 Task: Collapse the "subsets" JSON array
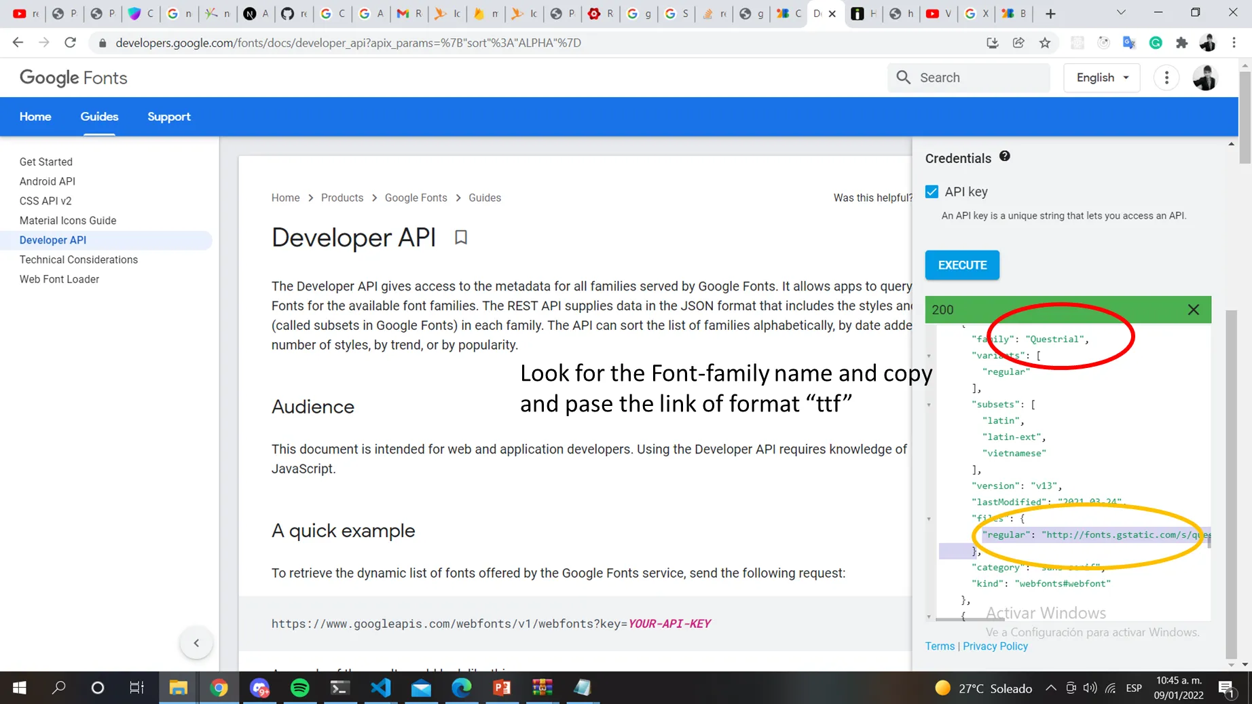tap(929, 405)
